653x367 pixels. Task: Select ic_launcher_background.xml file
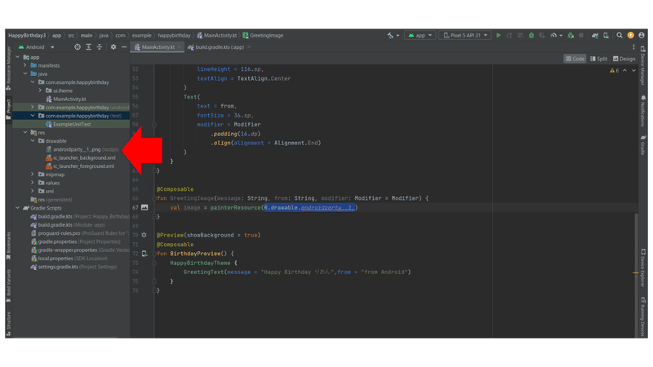coord(81,157)
